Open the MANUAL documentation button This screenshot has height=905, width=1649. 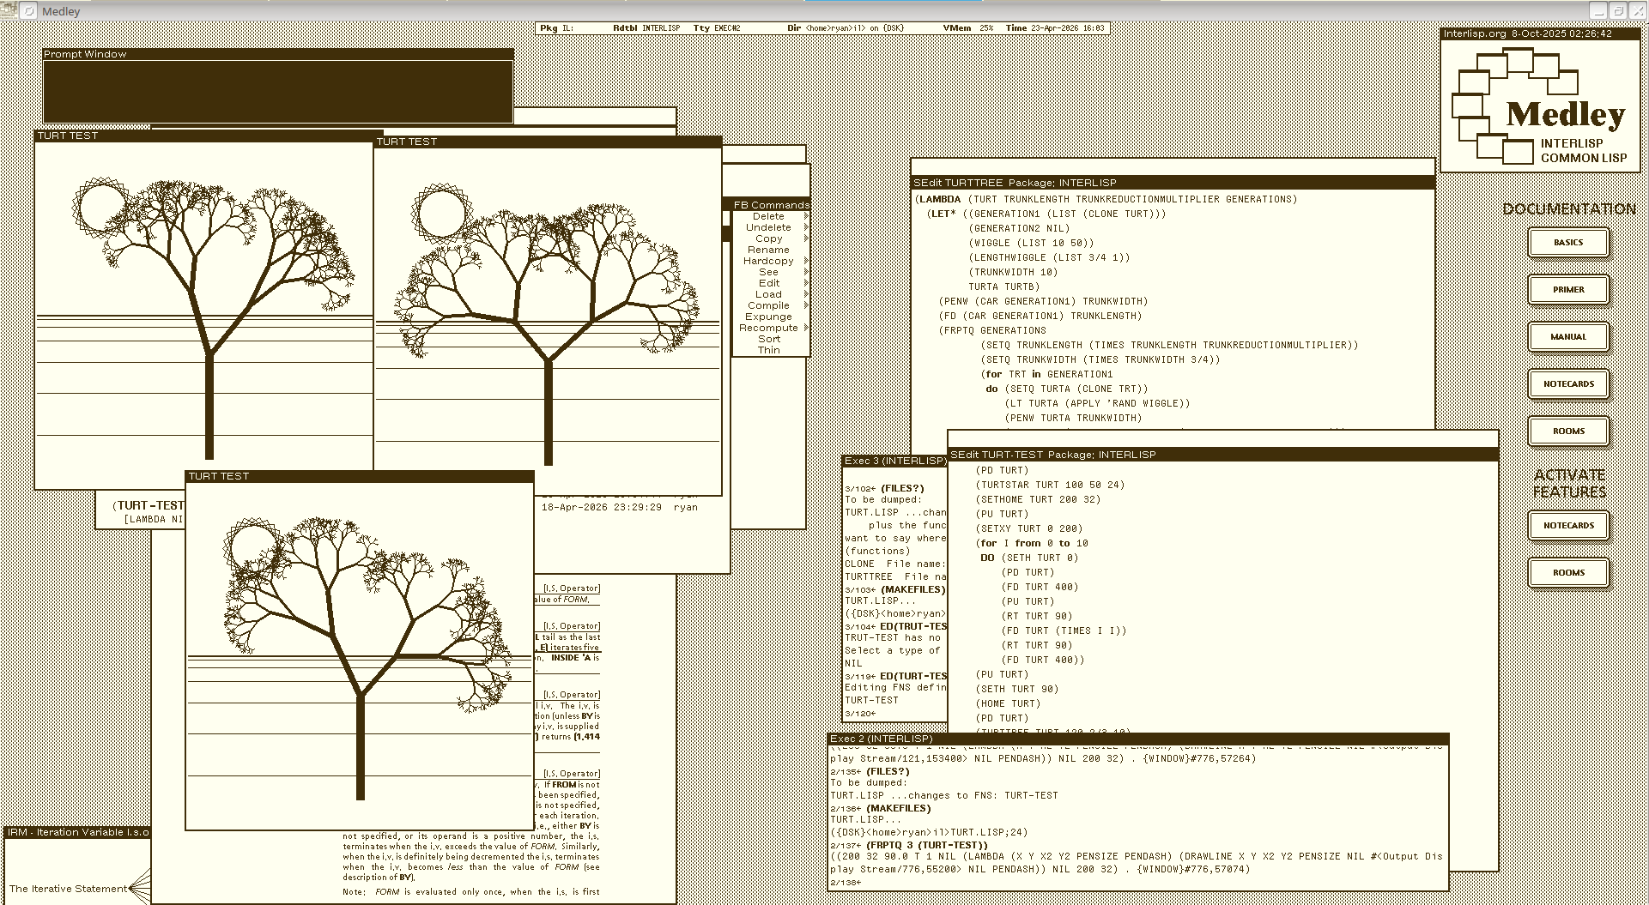point(1568,336)
